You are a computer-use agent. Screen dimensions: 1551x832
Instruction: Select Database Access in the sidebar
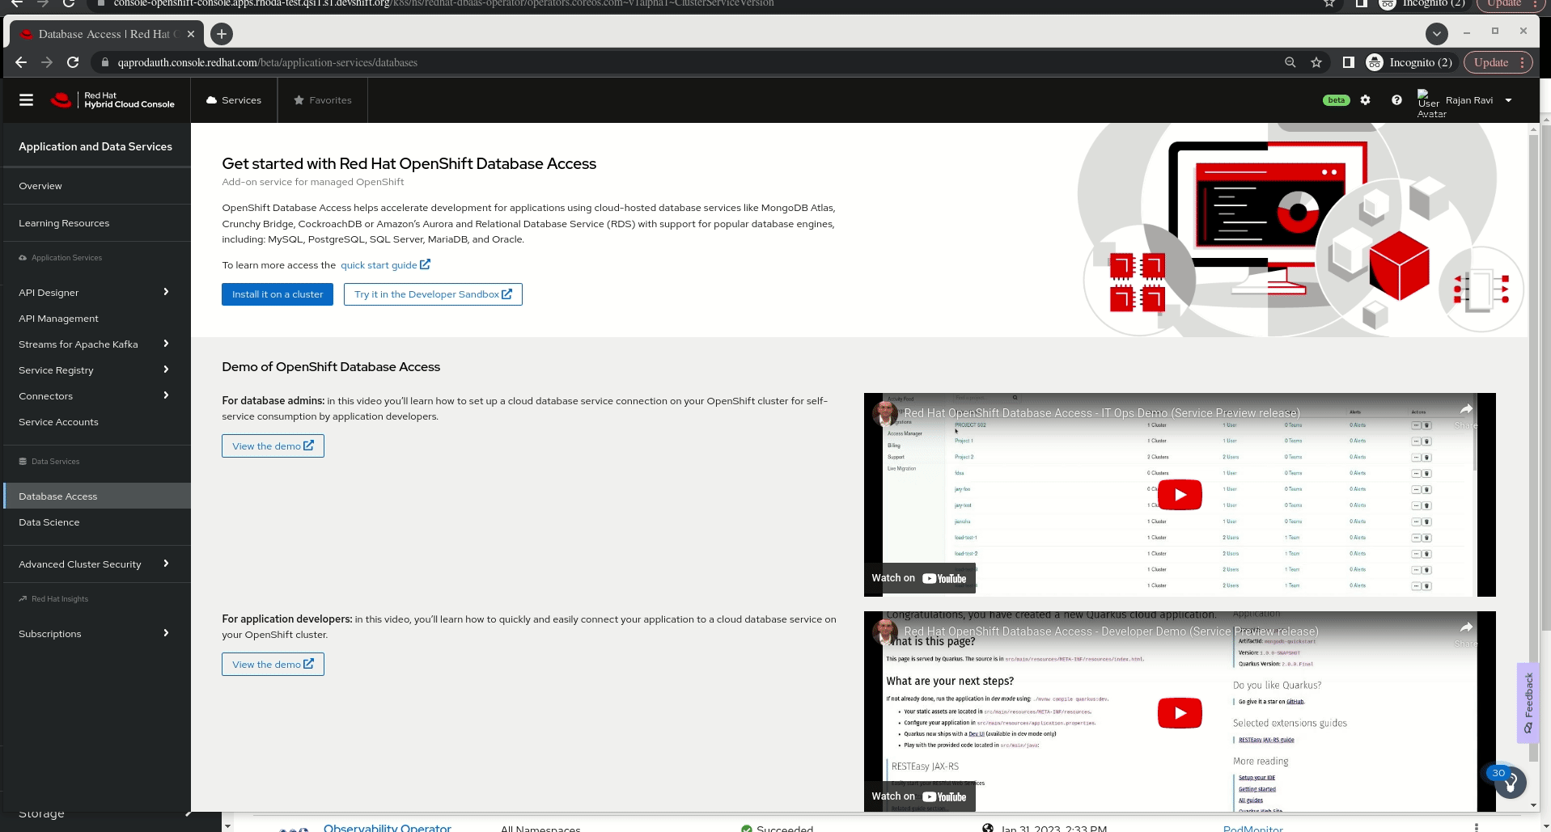tap(97, 496)
